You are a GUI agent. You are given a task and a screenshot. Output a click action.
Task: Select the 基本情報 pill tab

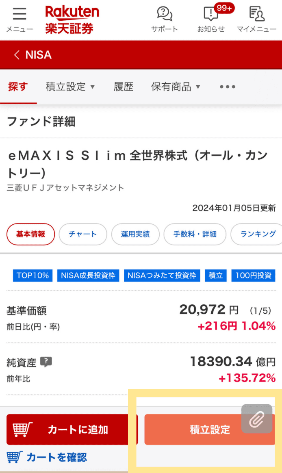[x=30, y=234]
